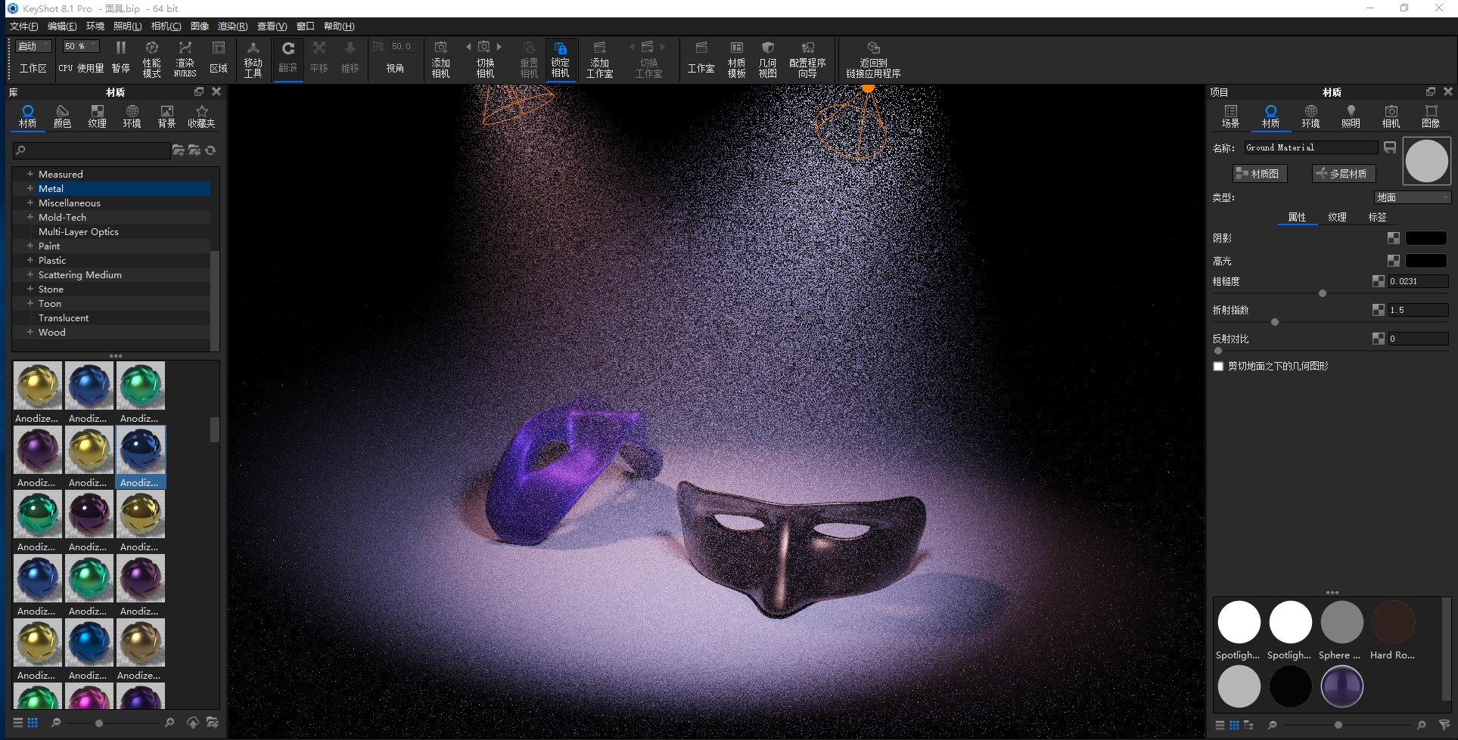Select the 翻滚 tumble camera tool
This screenshot has width=1458, height=740.
point(288,57)
